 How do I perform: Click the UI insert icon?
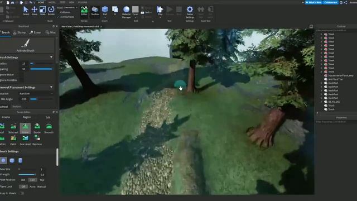[115, 11]
